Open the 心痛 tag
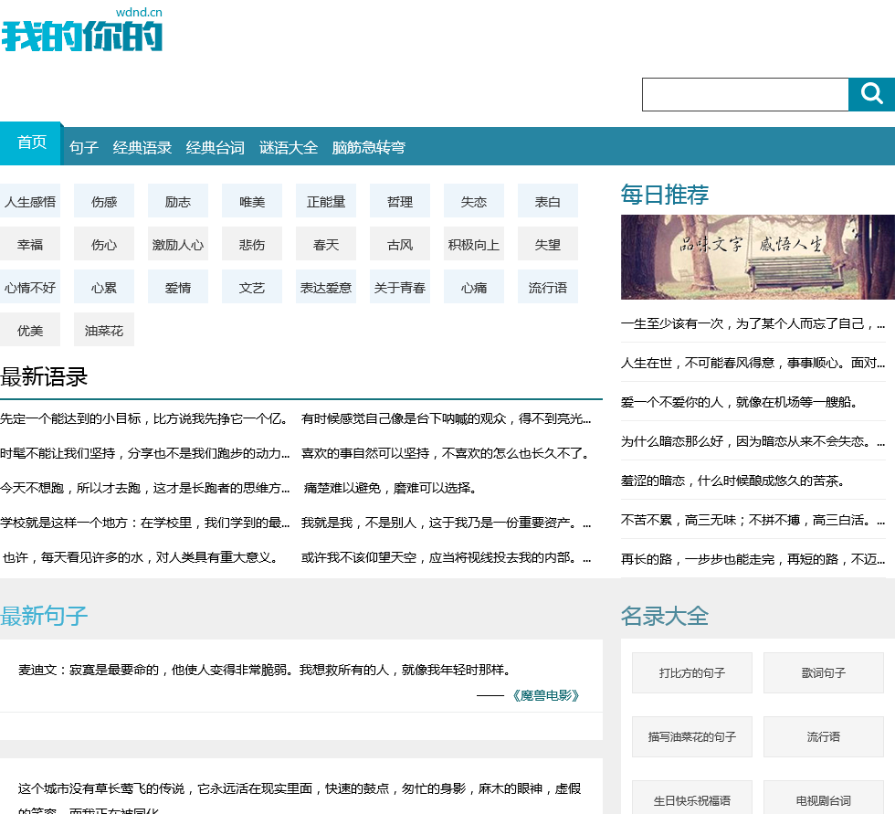 tap(474, 287)
